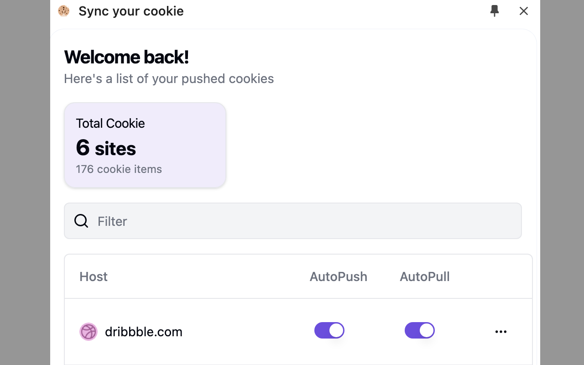Screen dimensions: 584x365
Task: Focus the Filter input field
Action: coord(301,221)
